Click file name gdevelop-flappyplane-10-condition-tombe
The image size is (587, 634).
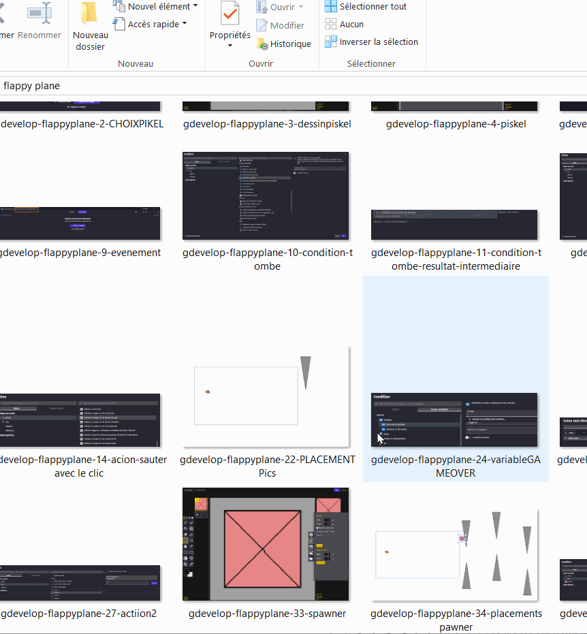click(x=267, y=259)
